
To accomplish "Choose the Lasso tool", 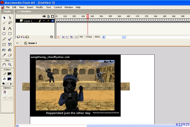I will pos(10,23).
